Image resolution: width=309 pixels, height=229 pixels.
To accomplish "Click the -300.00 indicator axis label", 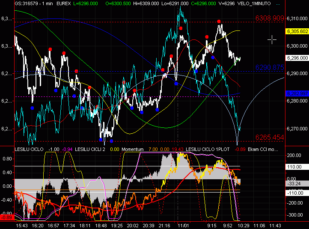I will [295, 215].
